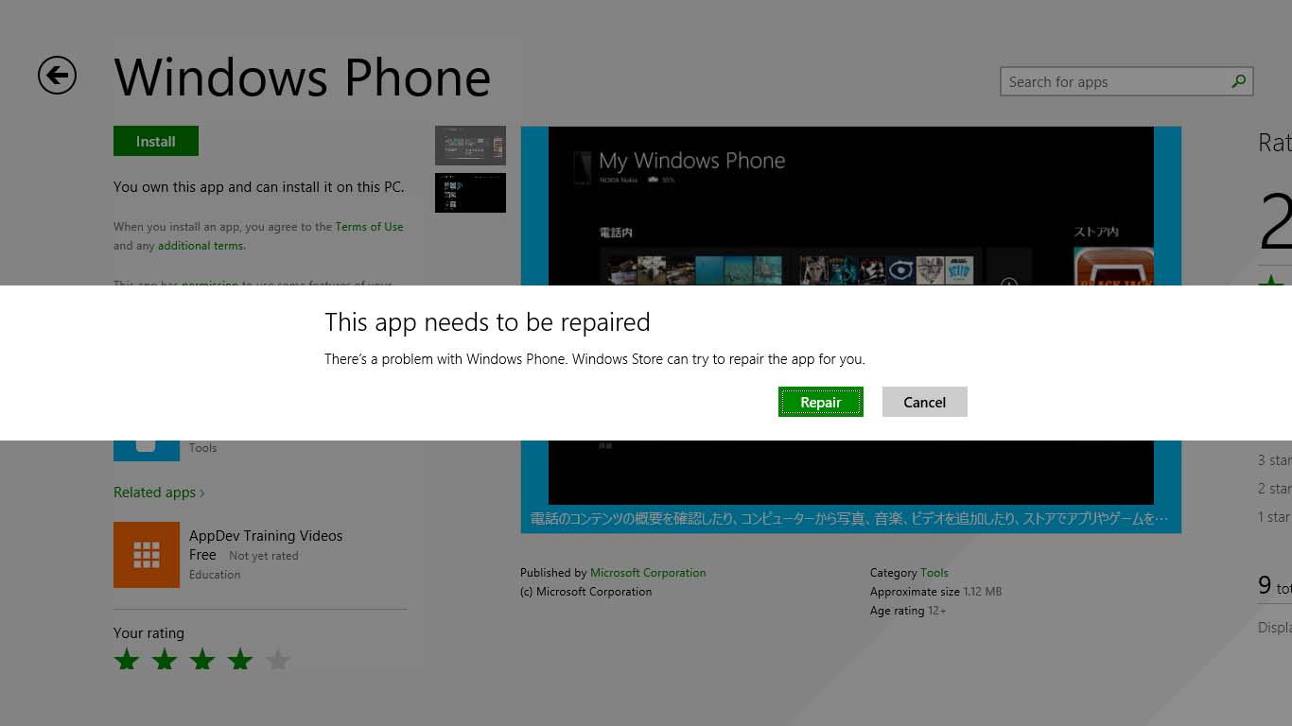Open the additional terms link
The image size is (1292, 726).
pyautogui.click(x=201, y=246)
